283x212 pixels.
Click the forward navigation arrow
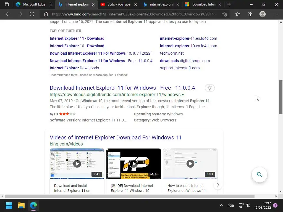point(20,14)
